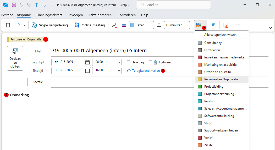Click the Zoeken search box
Image resolution: width=275 pixels, height=150 pixels.
click(173, 5)
